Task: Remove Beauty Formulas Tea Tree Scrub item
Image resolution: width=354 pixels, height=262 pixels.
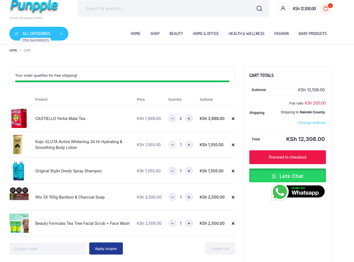Action: (233, 223)
